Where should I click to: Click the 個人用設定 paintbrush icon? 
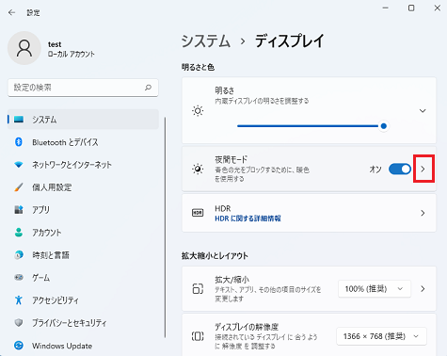[19, 187]
